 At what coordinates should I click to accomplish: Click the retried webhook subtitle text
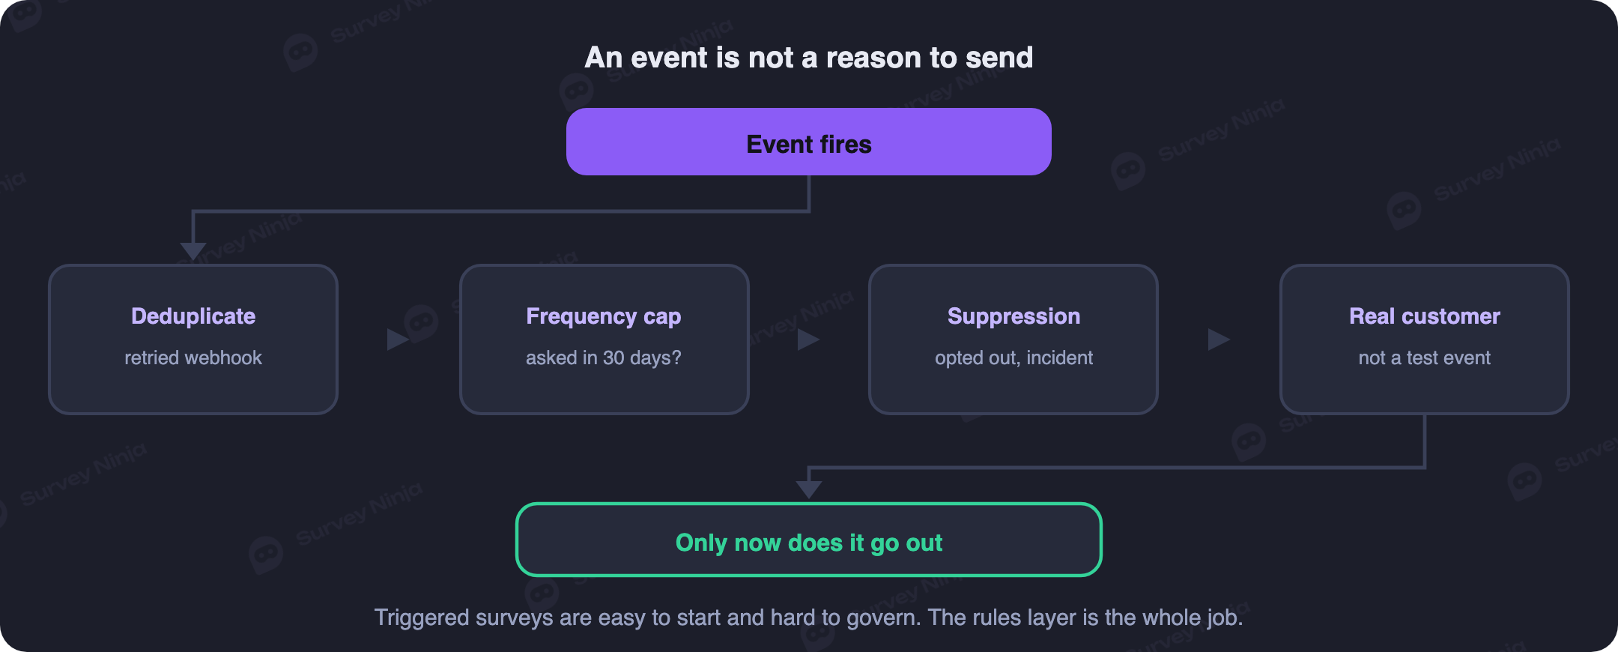pos(193,357)
